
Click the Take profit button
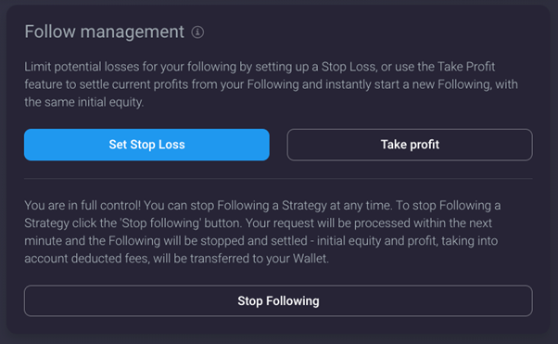tap(410, 145)
